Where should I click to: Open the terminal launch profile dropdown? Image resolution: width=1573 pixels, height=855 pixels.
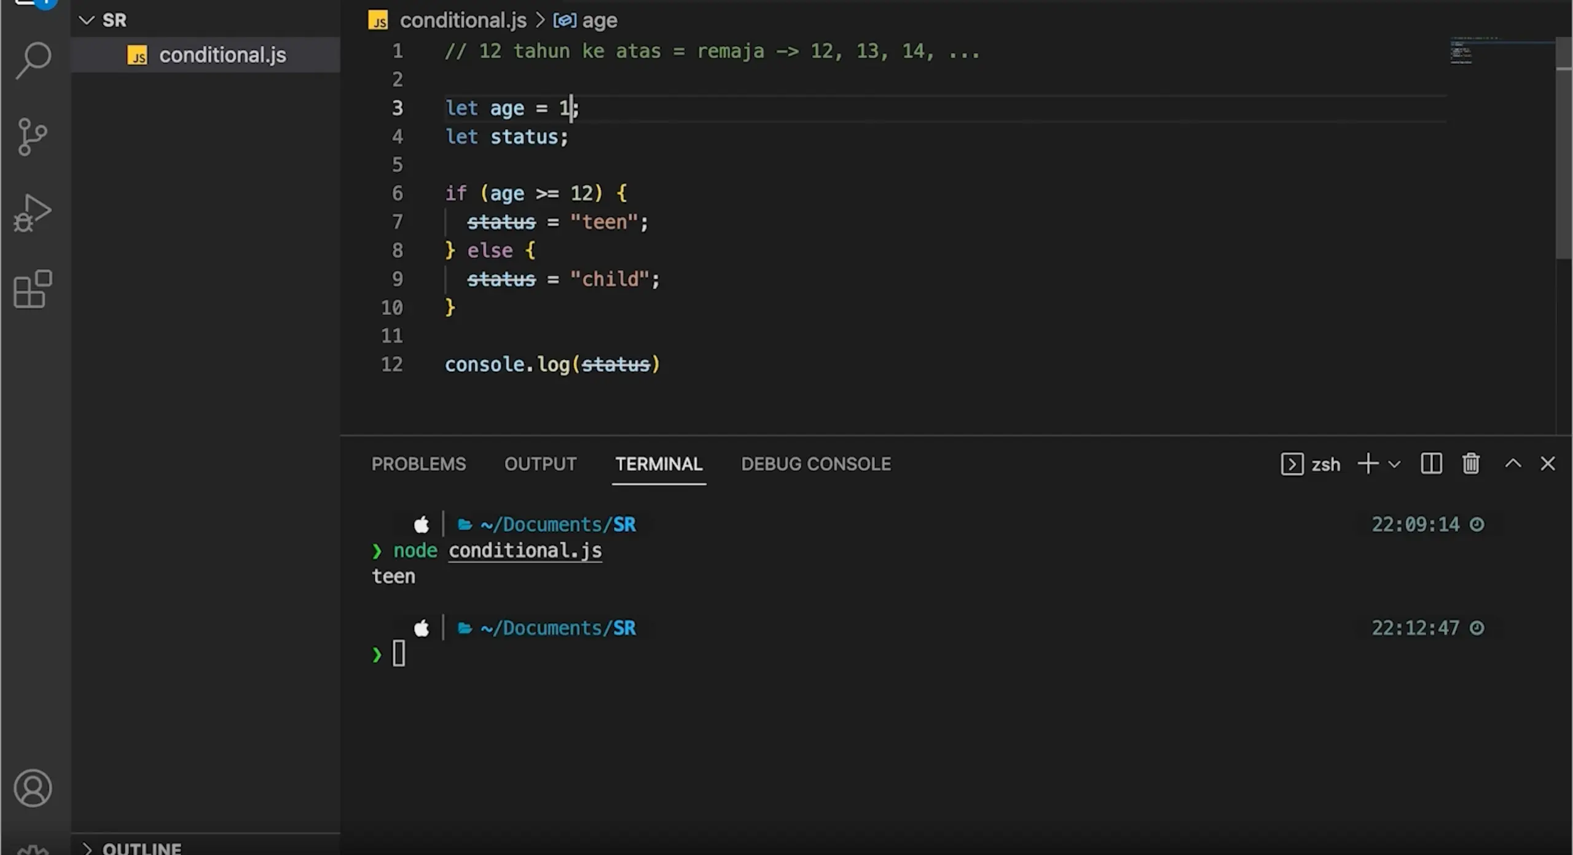(1394, 463)
